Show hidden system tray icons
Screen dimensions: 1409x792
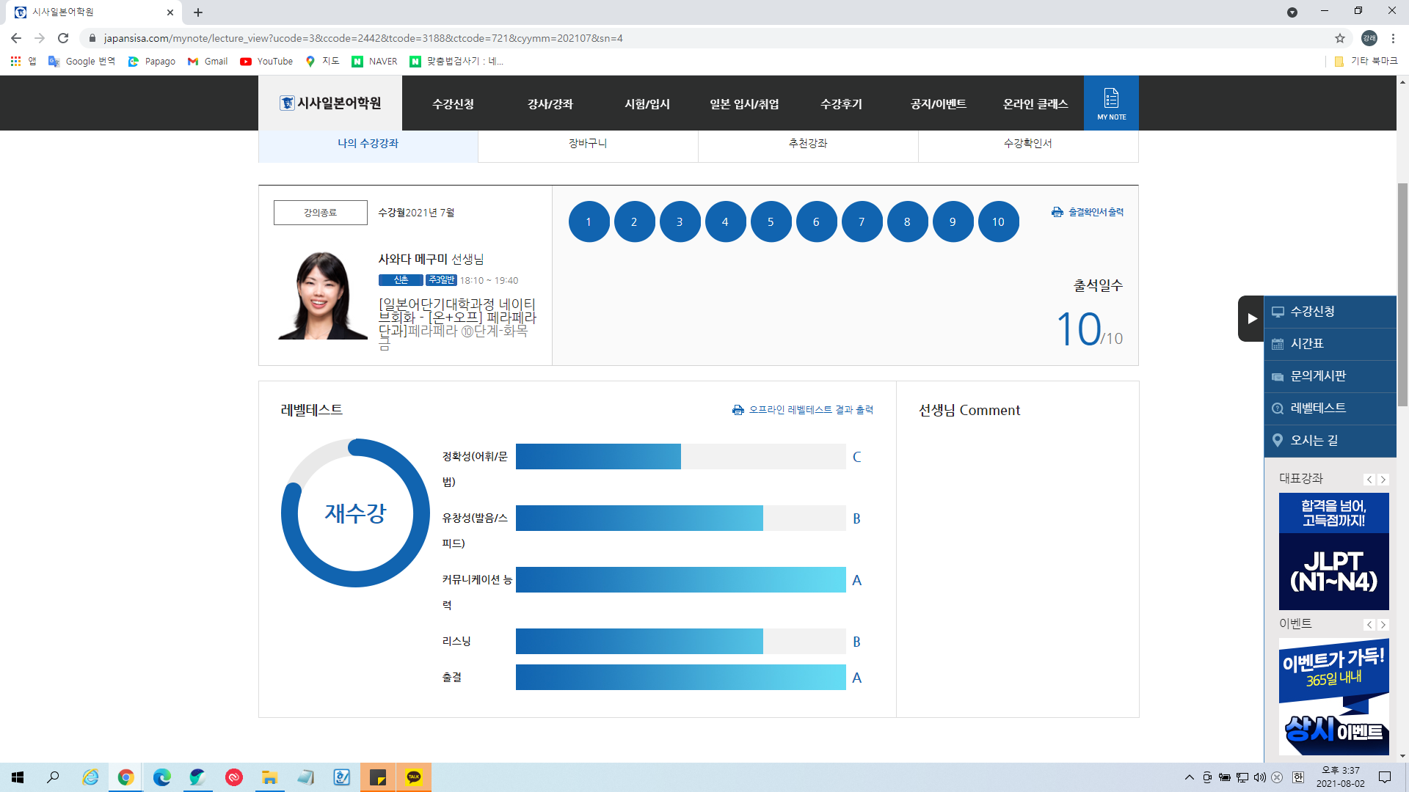tap(1189, 777)
